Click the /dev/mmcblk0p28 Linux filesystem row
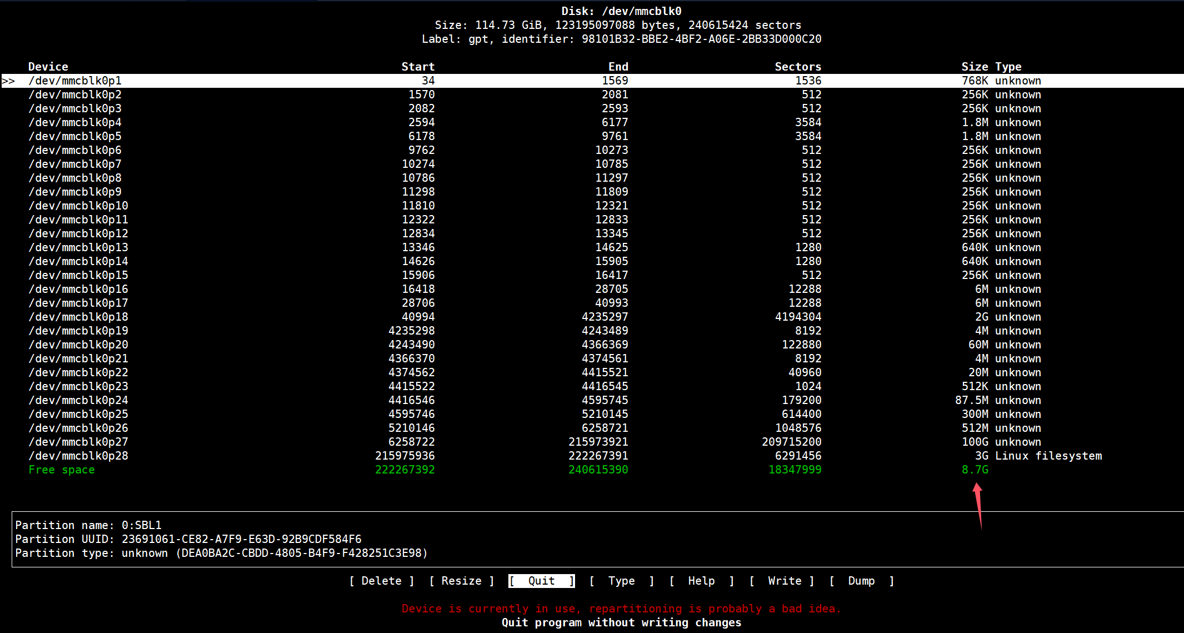This screenshot has width=1184, height=633. (x=78, y=456)
